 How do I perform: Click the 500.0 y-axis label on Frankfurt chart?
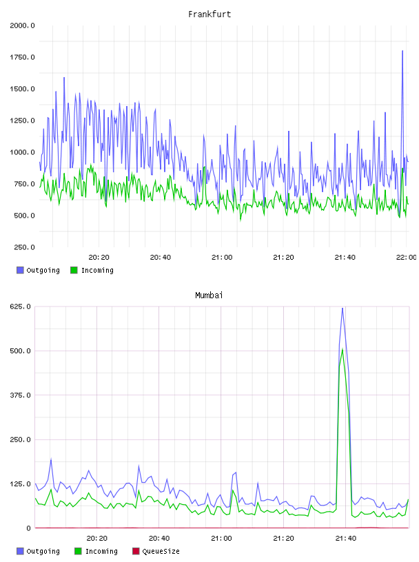tap(24, 216)
